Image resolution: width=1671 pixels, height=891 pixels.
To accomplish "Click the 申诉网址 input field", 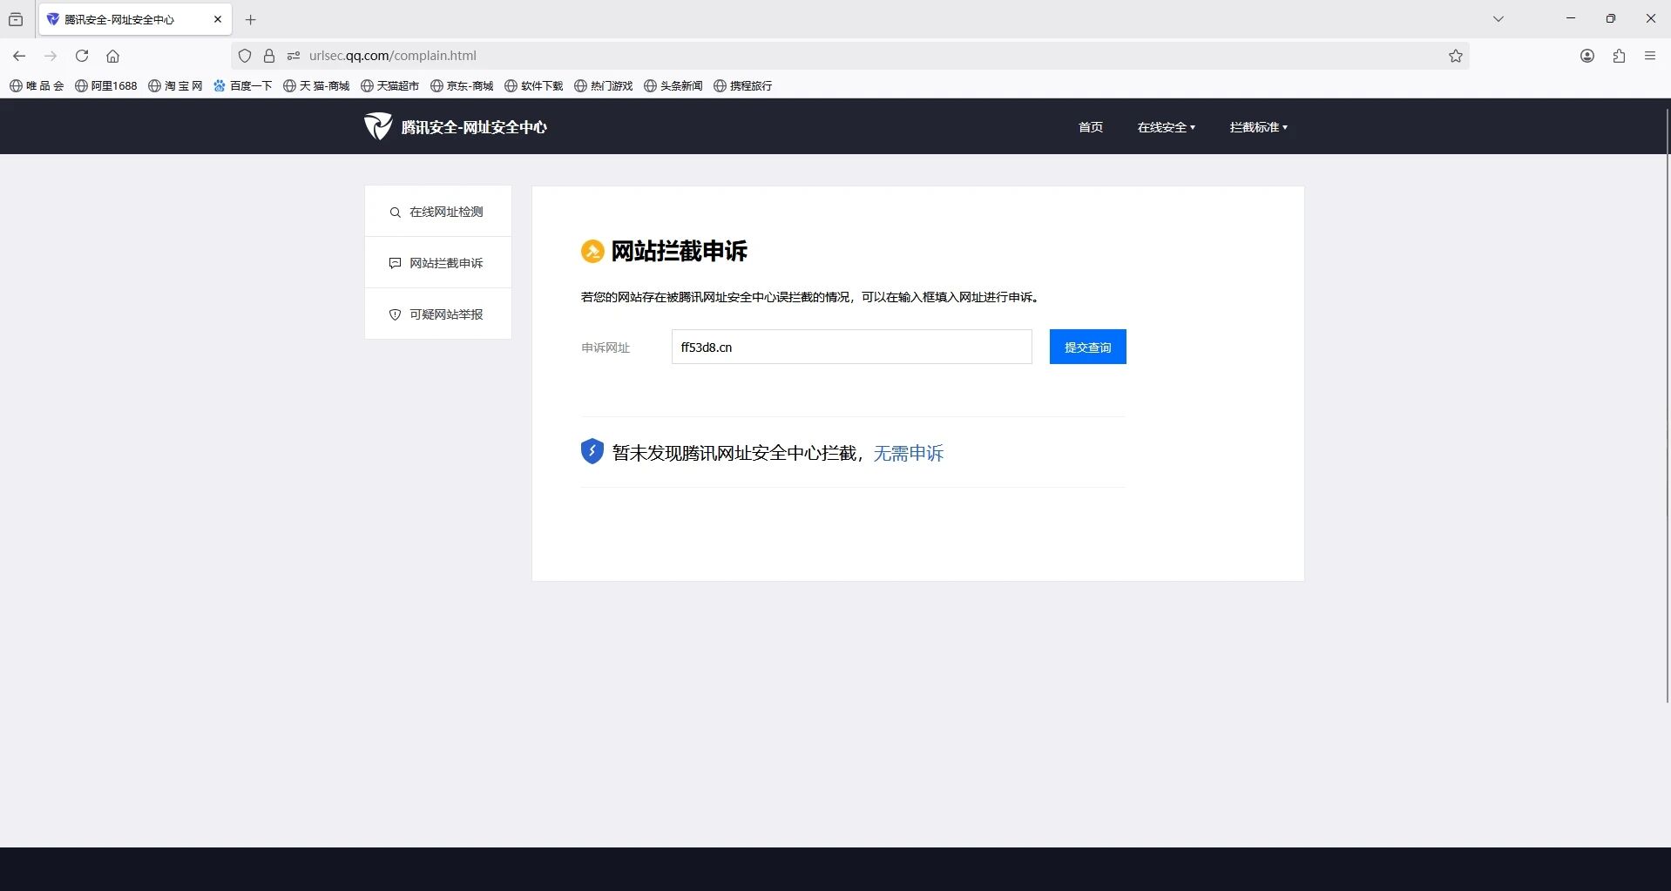I will click(x=852, y=347).
